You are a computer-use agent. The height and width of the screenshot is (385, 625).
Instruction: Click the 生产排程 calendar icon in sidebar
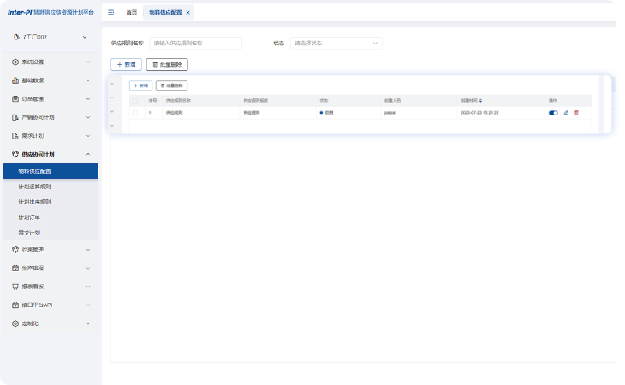tap(15, 268)
